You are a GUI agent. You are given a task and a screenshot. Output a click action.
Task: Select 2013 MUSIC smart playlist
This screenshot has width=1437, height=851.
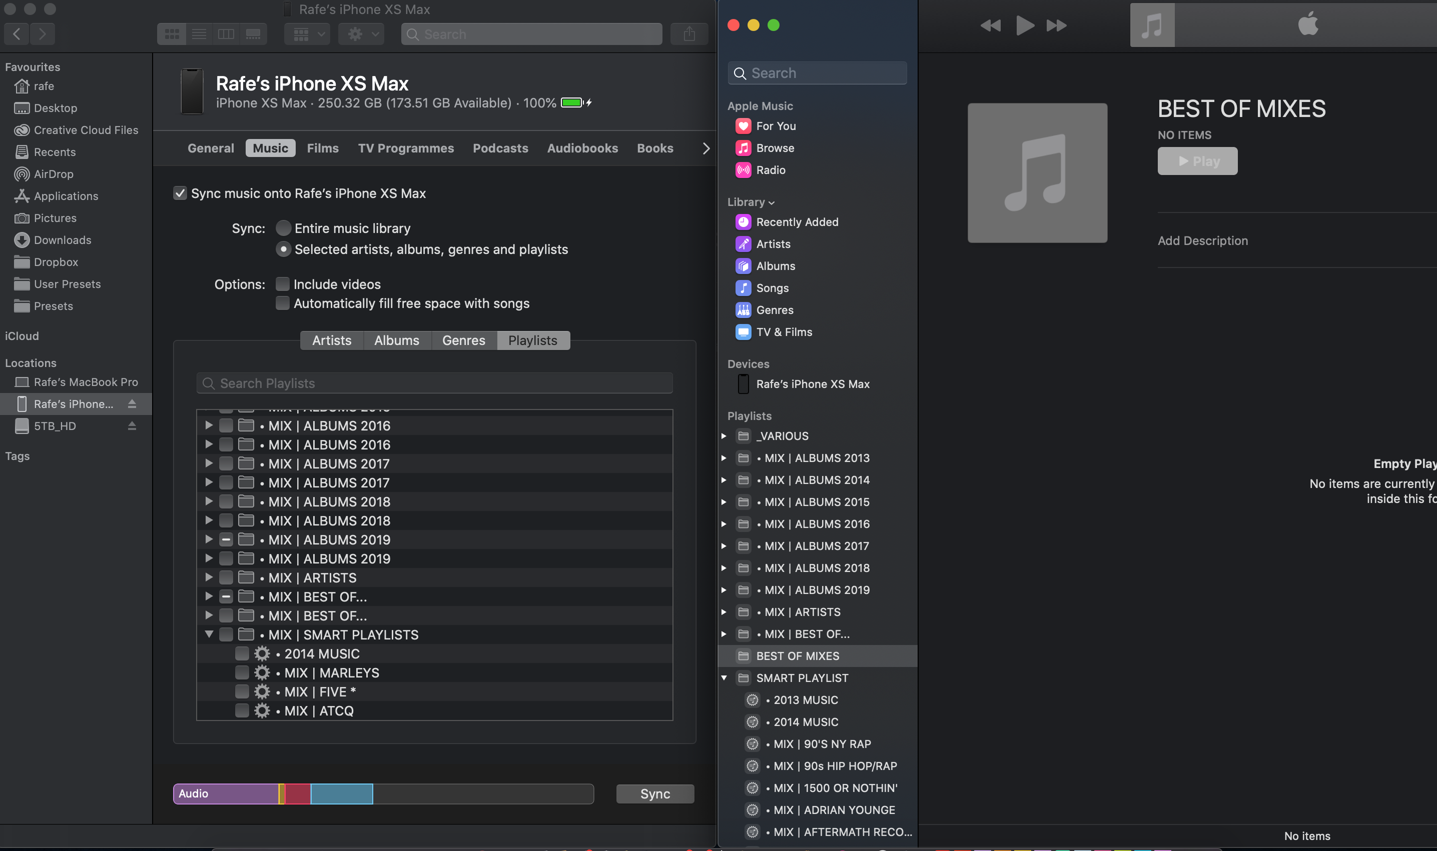tap(805, 700)
